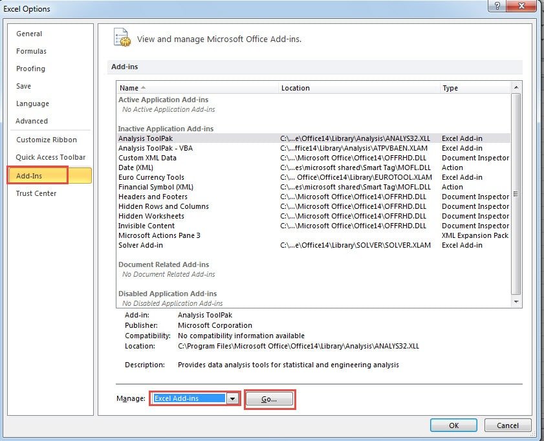Close the Excel Options dialog
544x441 pixels.
point(521,6)
